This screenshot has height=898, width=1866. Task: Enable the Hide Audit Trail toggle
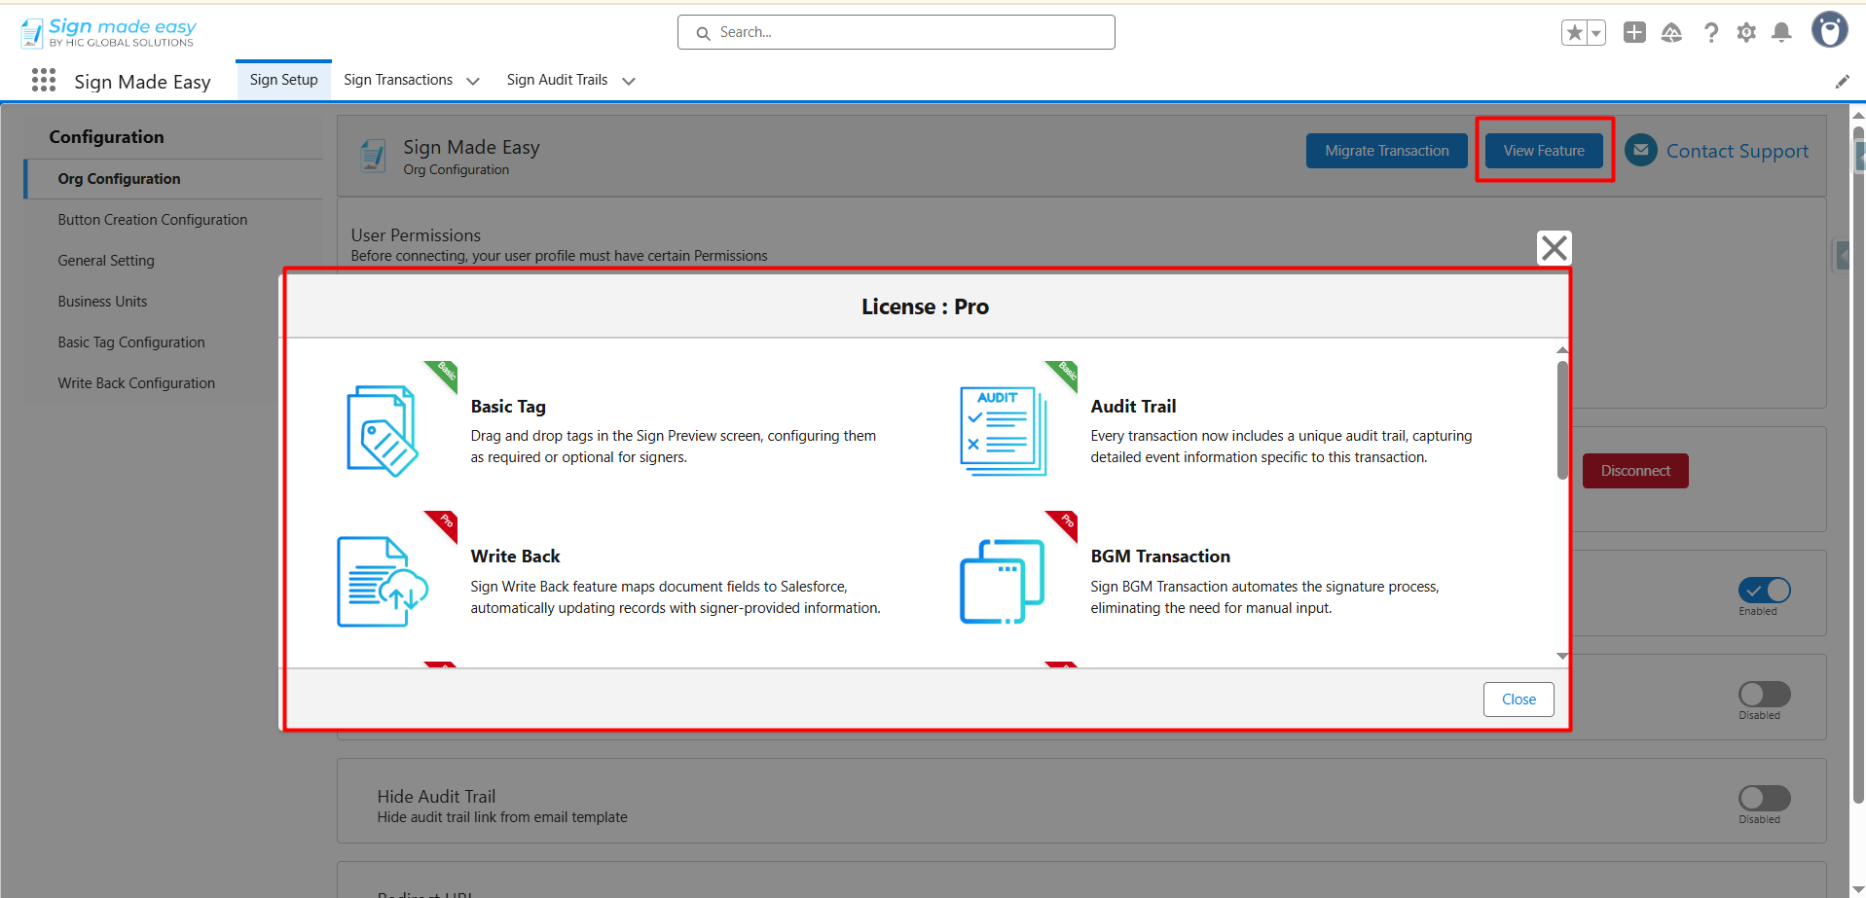[x=1764, y=798]
